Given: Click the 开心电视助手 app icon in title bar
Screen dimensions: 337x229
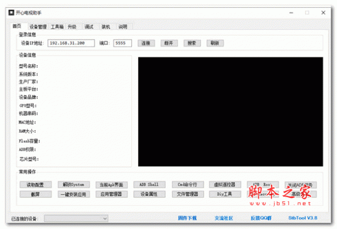Looking at the screenshot, I should click(x=11, y=13).
